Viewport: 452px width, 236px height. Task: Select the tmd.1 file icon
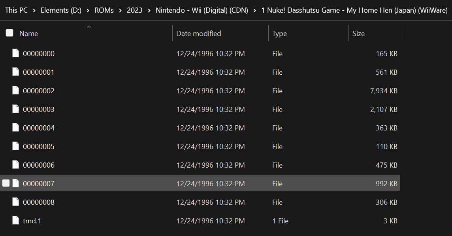click(x=15, y=221)
